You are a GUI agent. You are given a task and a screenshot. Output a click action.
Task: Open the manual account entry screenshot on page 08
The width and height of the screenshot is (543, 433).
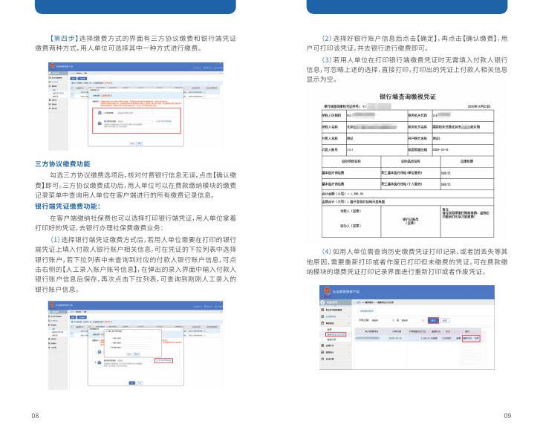point(136,345)
